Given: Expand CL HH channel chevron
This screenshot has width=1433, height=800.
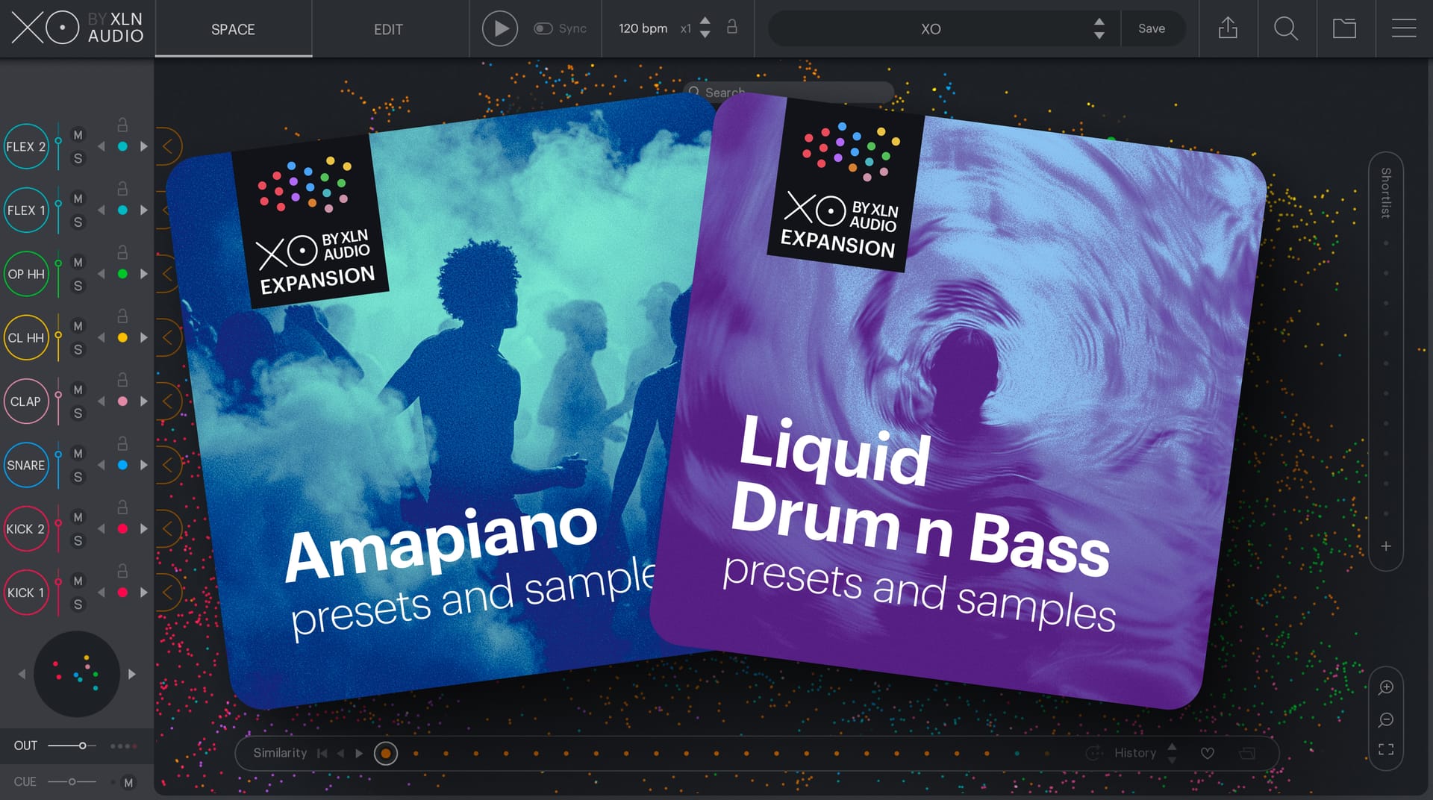Looking at the screenshot, I should click(x=168, y=337).
